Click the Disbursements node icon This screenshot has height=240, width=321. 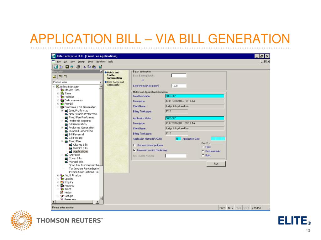click(62, 100)
